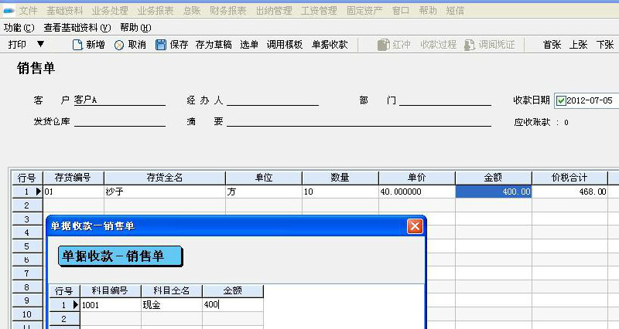Select the 468.00 tax total cell

pyautogui.click(x=569, y=192)
